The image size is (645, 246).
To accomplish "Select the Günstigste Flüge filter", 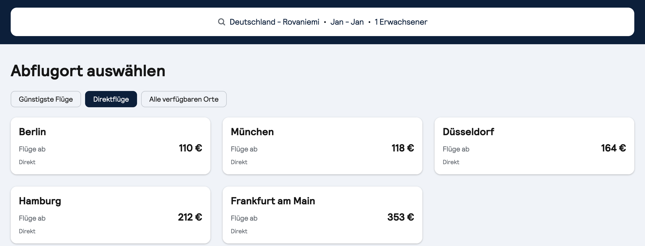I will (46, 99).
